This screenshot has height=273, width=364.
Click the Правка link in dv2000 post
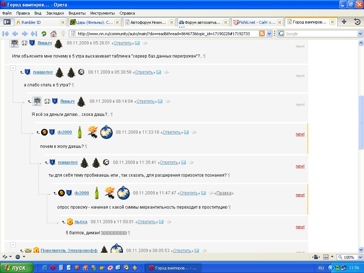click(x=224, y=193)
